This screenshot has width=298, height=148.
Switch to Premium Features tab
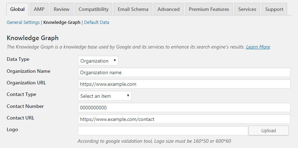tap(209, 9)
